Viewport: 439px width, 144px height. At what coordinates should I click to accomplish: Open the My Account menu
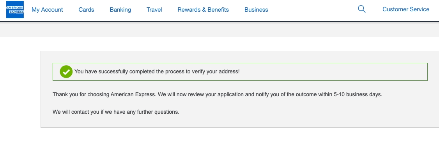[x=47, y=10]
